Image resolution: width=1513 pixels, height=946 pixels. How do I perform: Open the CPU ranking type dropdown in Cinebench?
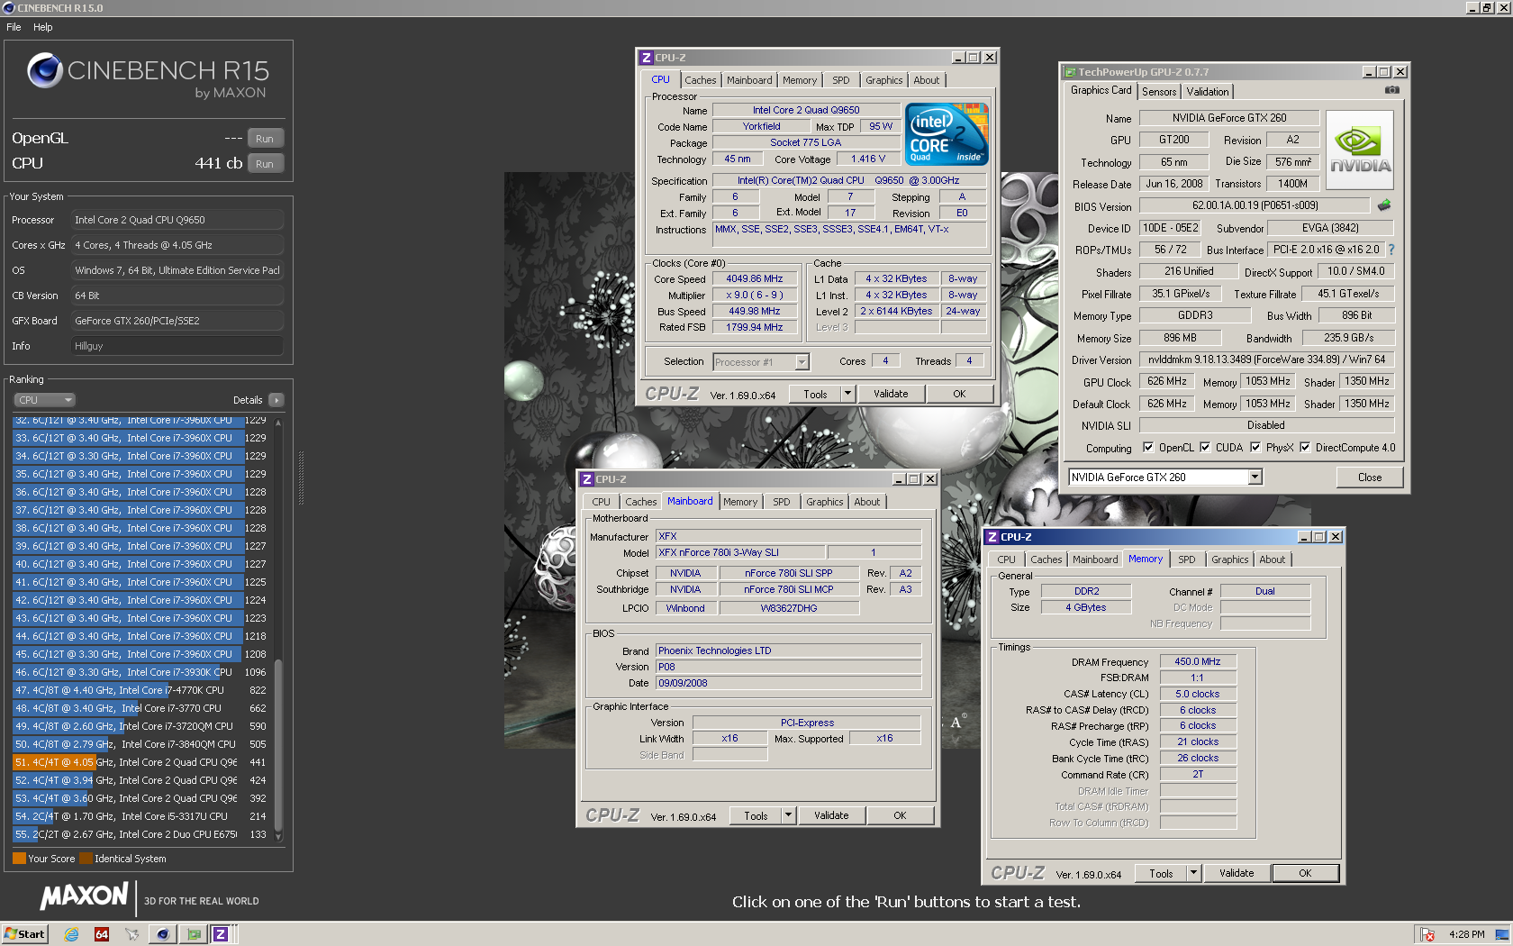tap(44, 400)
